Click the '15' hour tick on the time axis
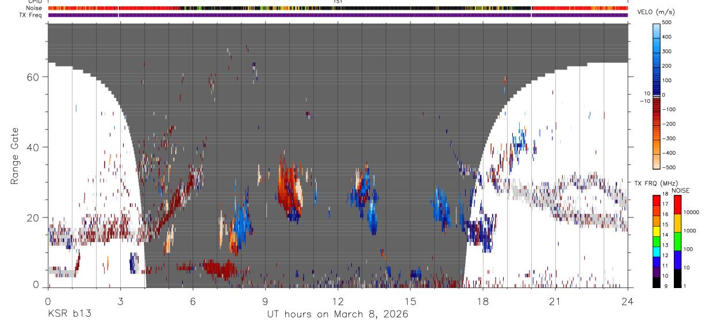This screenshot has height=326, width=706. click(410, 301)
